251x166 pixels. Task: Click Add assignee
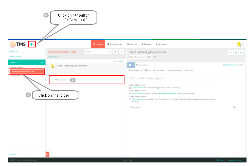[142, 65]
